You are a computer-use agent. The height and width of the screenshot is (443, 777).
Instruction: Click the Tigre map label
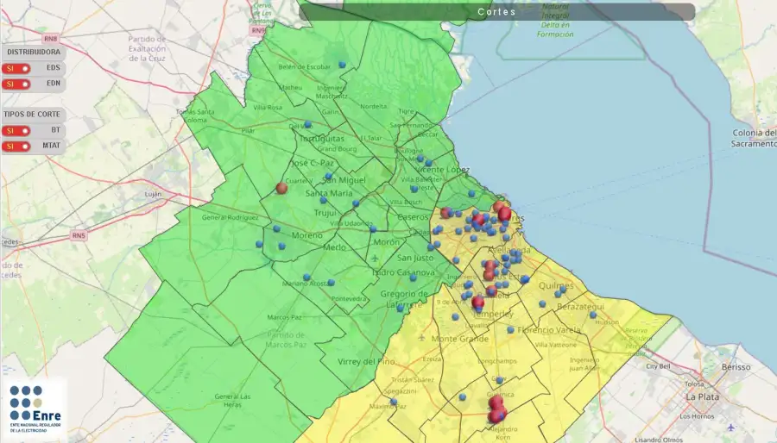point(406,111)
